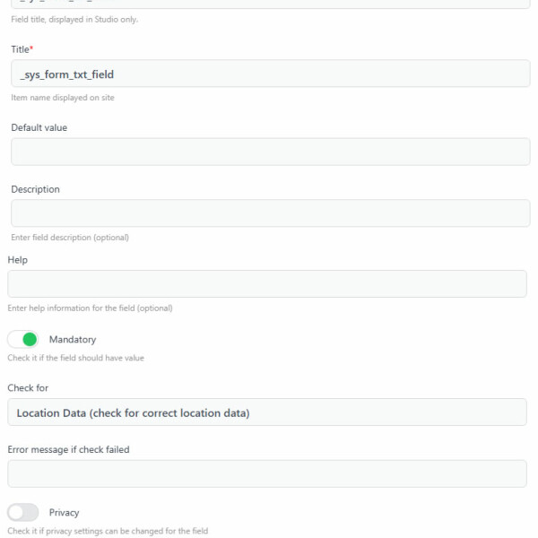Screen dimensions: 538x538
Task: Click the Title input field
Action: tap(270, 74)
